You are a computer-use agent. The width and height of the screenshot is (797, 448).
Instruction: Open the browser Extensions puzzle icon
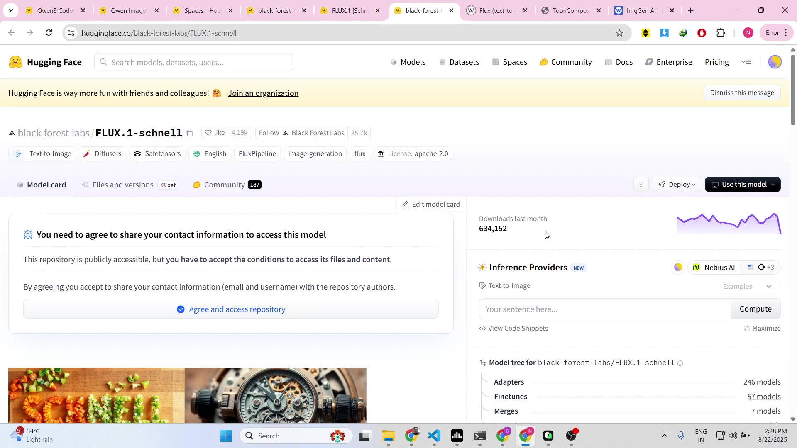721,33
